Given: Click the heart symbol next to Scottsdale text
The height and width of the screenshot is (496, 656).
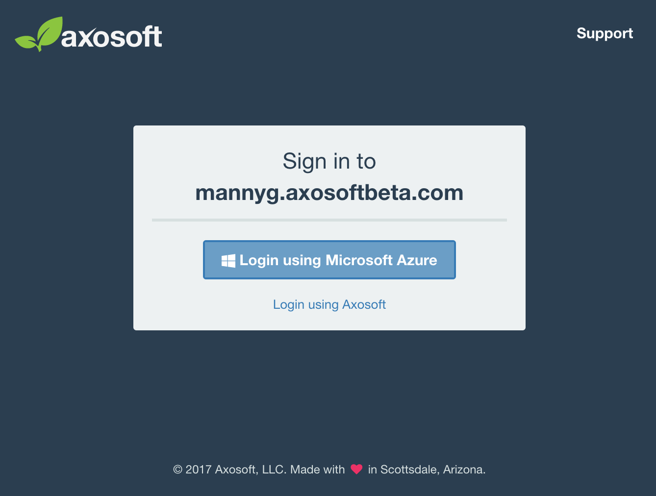Looking at the screenshot, I should pos(357,469).
